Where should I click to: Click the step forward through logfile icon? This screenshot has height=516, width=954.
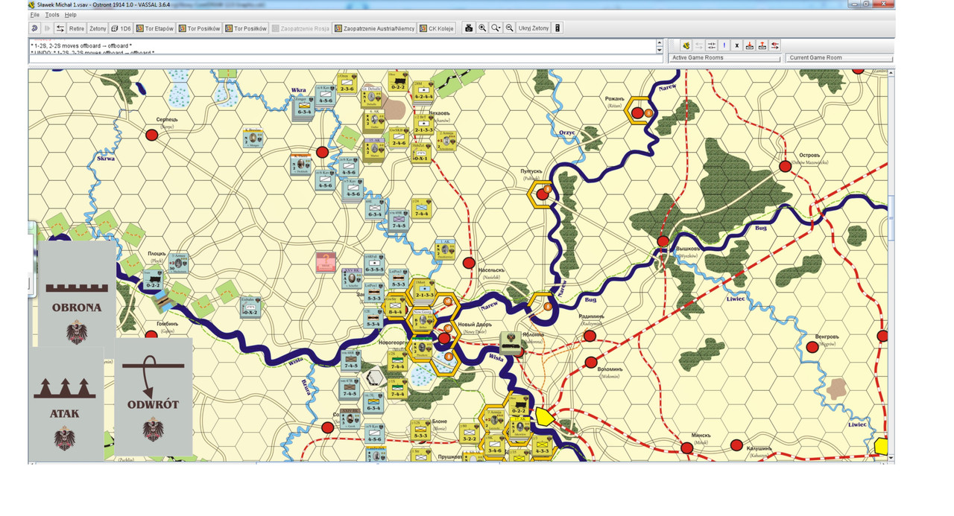point(47,28)
